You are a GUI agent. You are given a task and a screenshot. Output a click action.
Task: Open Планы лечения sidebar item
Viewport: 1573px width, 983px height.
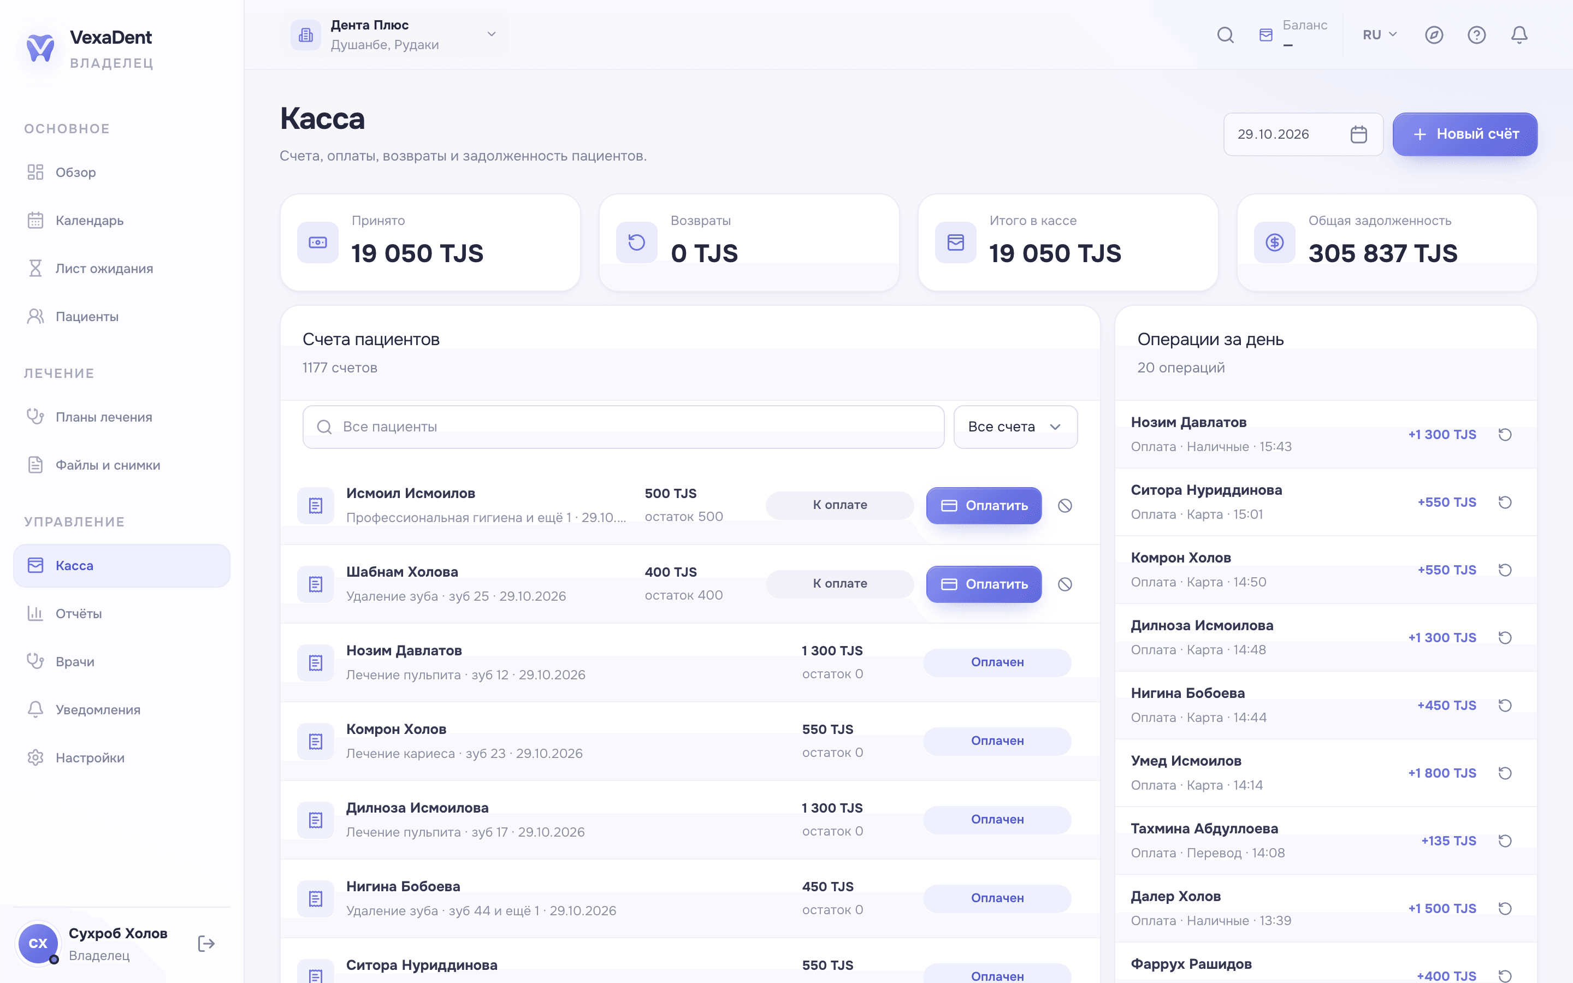(x=122, y=417)
